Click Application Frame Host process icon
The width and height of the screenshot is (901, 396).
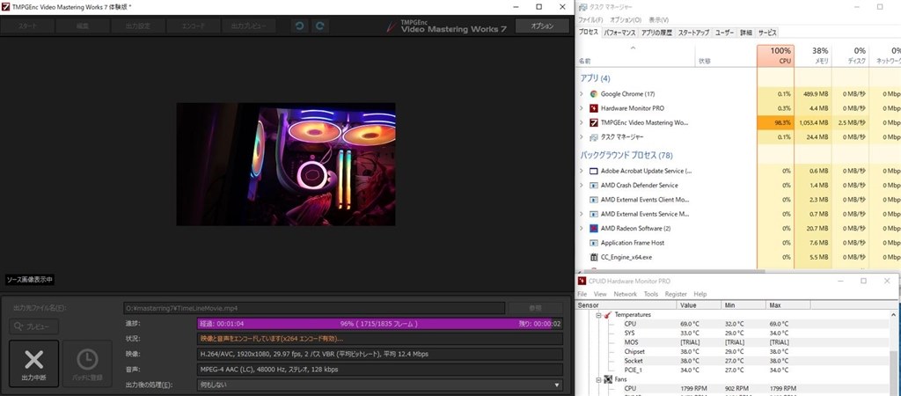(x=594, y=243)
